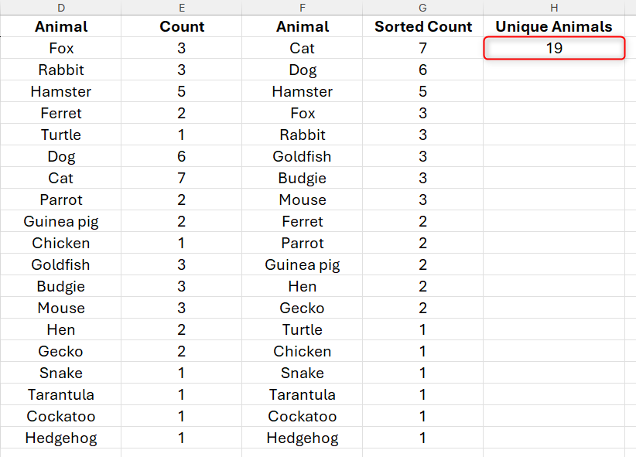
Task: Select the Guinea pig cell in column D
Action: point(60,221)
